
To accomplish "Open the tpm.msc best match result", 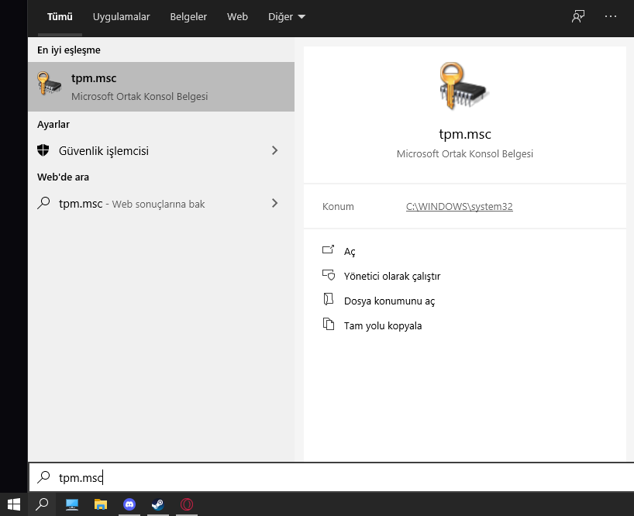I will (x=161, y=87).
